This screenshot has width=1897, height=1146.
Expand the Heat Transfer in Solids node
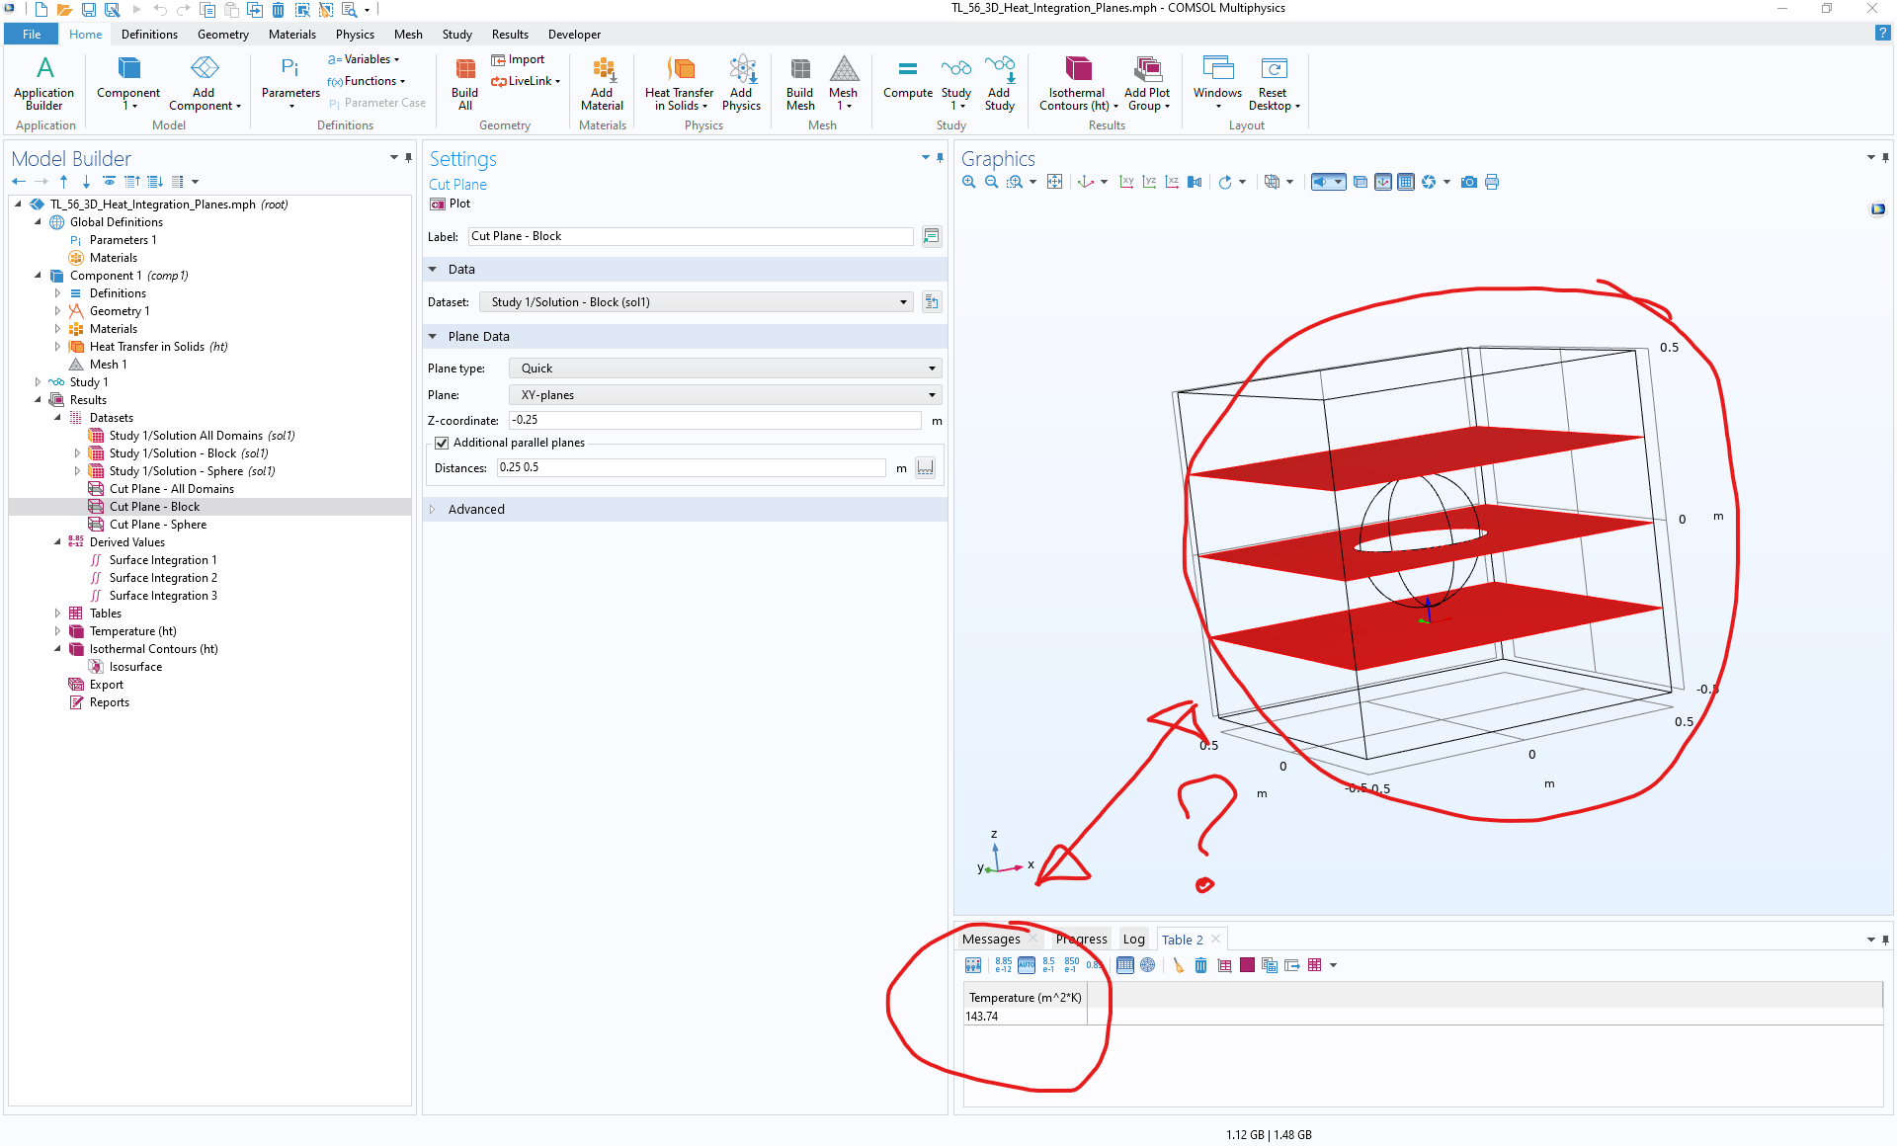[57, 347]
